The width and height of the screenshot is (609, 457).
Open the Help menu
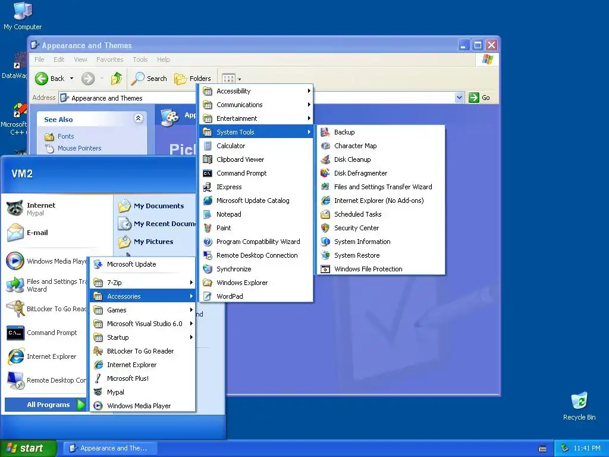point(164,60)
